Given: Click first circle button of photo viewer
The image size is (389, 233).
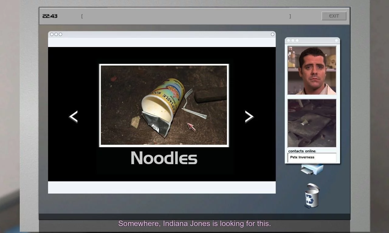Looking at the screenshot, I should (x=52, y=34).
